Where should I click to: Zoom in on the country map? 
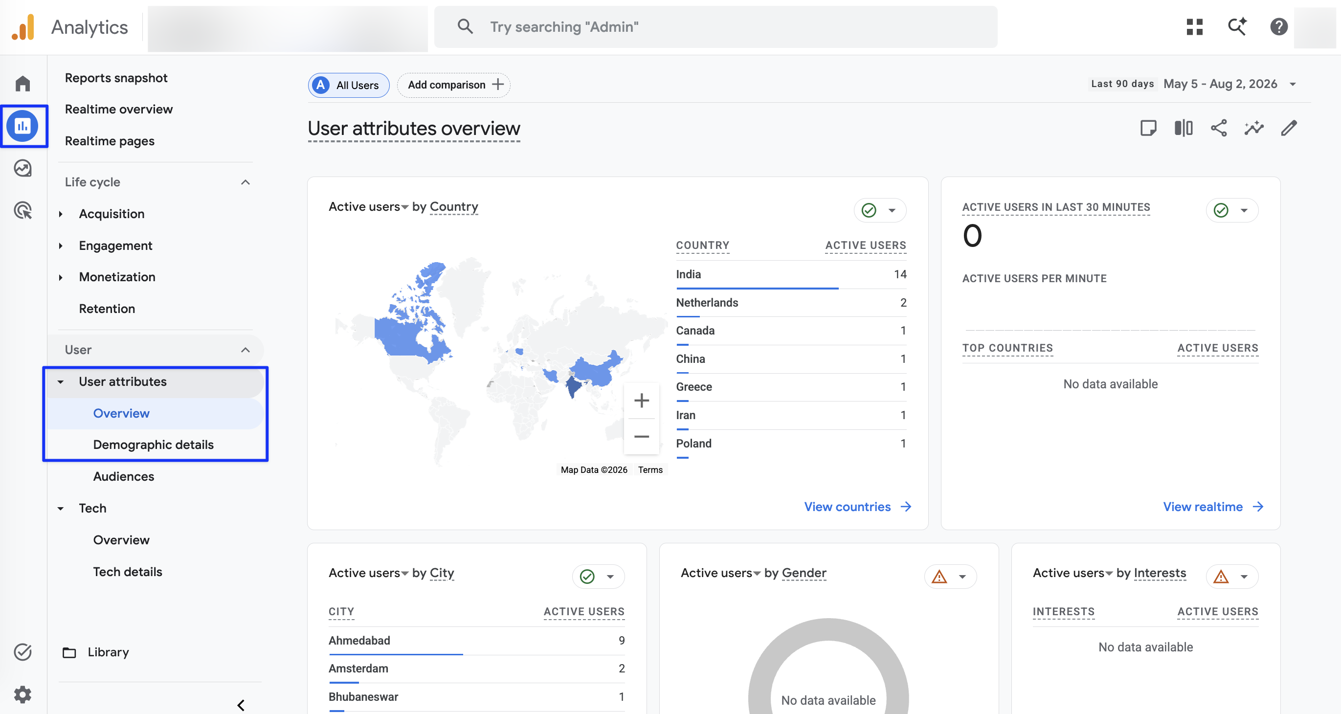point(641,401)
